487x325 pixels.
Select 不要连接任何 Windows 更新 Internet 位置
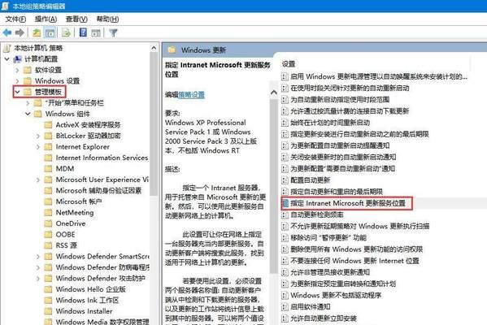point(354,261)
